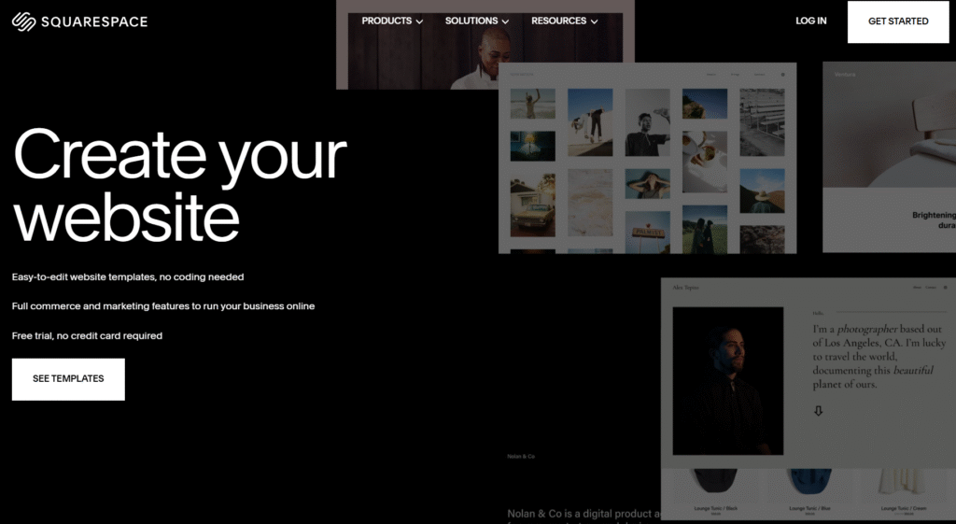Select the Lounge Tunic / Black product
The height and width of the screenshot is (524, 956).
pos(716,493)
